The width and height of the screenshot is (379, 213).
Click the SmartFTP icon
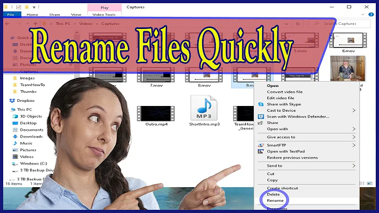[261, 145]
